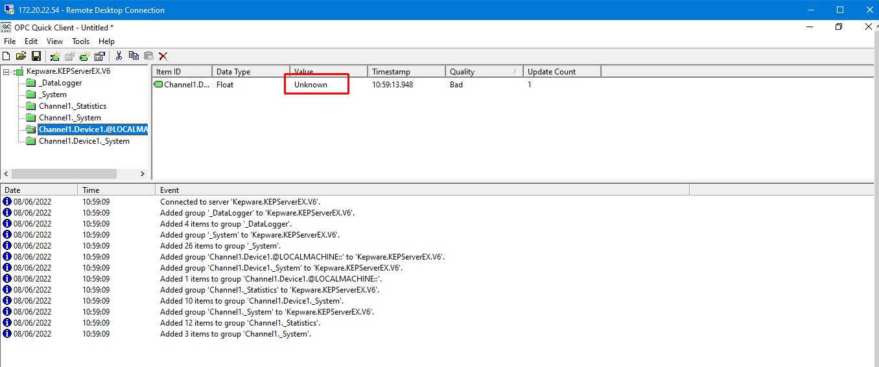Click the timestamp 10:59:13.948 cell
Image resolution: width=879 pixels, height=367 pixels.
pyautogui.click(x=392, y=85)
